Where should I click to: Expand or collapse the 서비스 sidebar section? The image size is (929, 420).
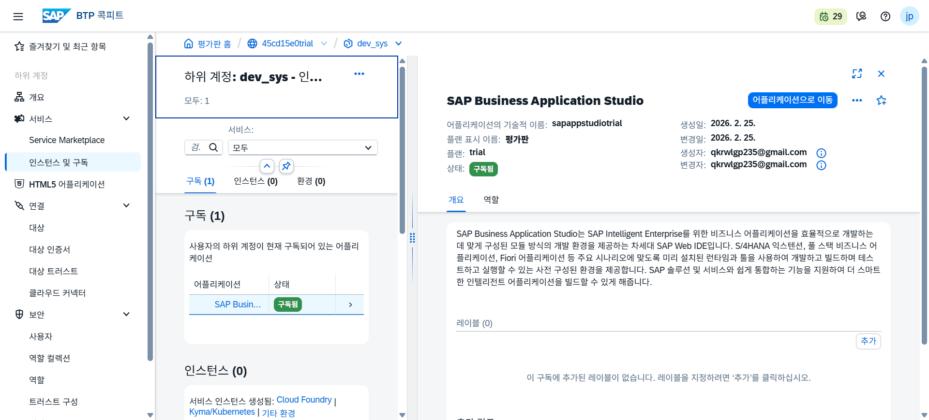[126, 118]
